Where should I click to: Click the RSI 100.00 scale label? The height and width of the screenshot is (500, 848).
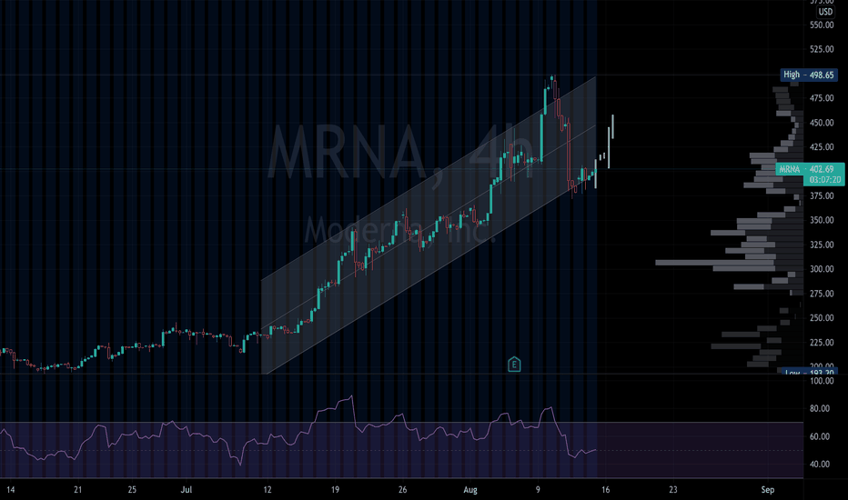tap(821, 381)
